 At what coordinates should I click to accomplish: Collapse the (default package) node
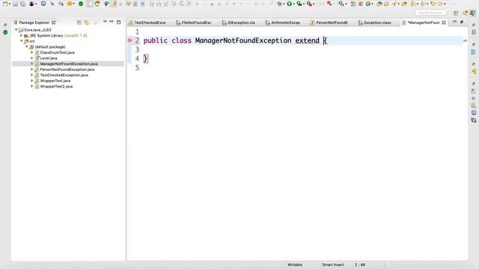[27, 47]
